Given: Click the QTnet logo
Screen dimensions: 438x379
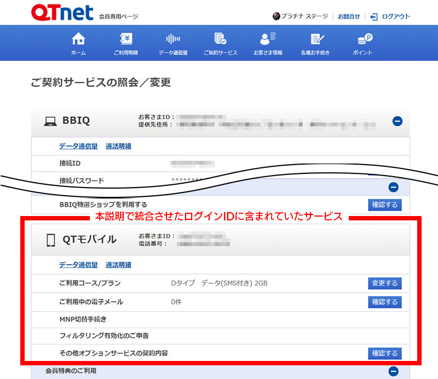Looking at the screenshot, I should pos(62,13).
